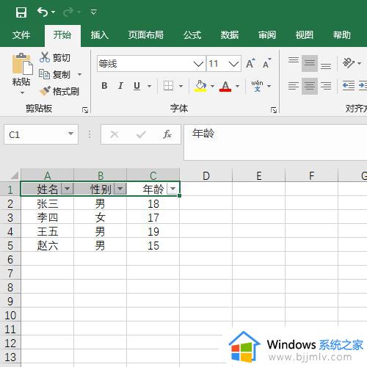Open the underline style dropdown arrow

click(x=149, y=86)
